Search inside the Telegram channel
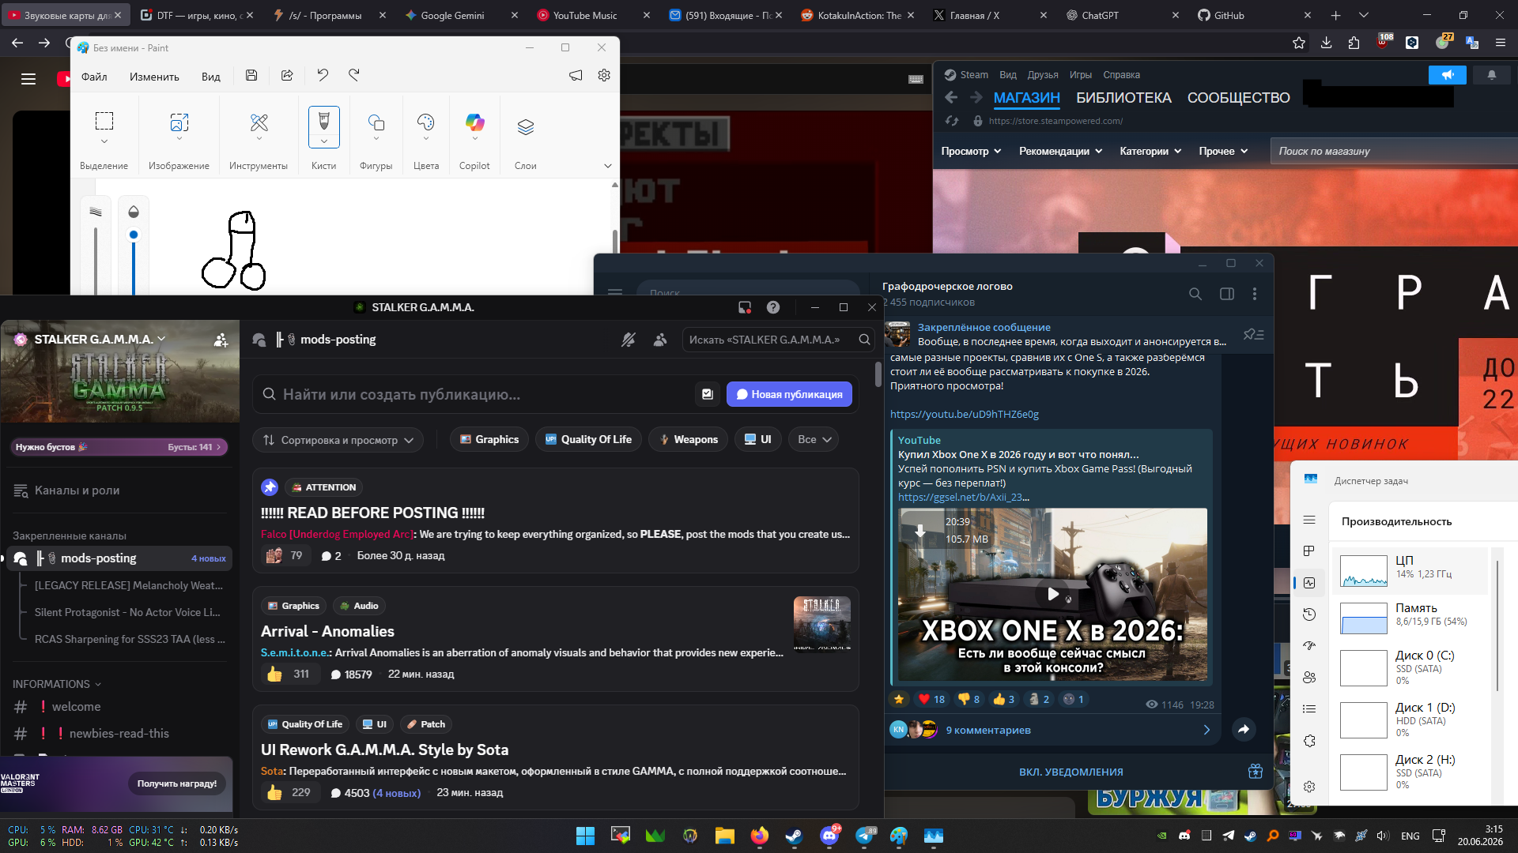Image resolution: width=1518 pixels, height=853 pixels. (1195, 294)
